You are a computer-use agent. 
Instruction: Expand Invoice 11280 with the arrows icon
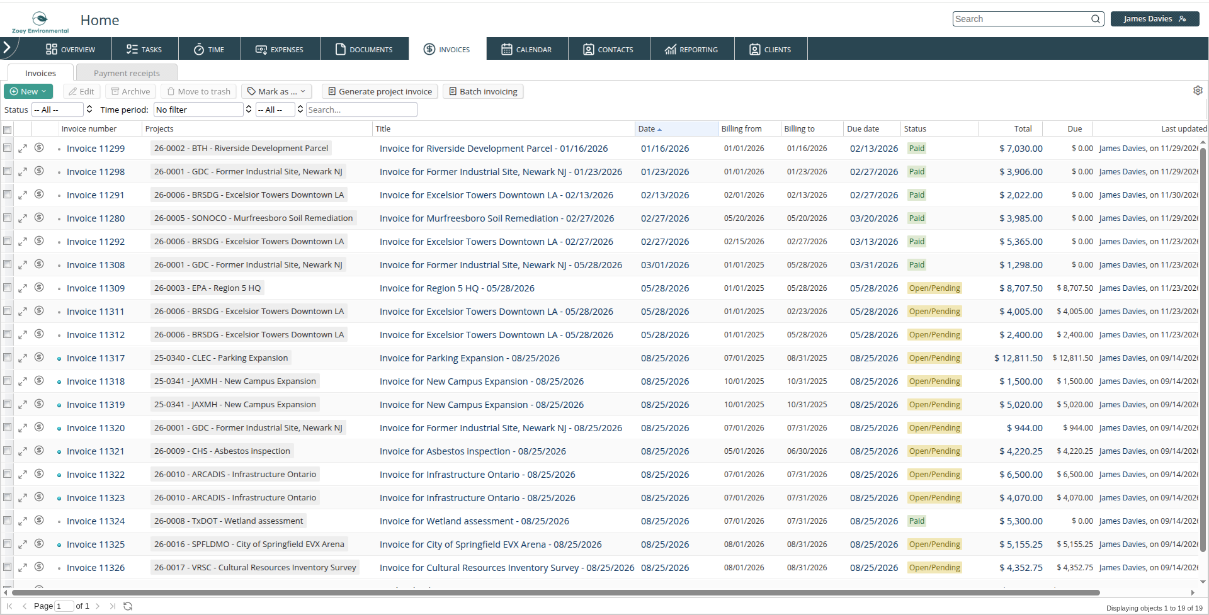point(23,218)
